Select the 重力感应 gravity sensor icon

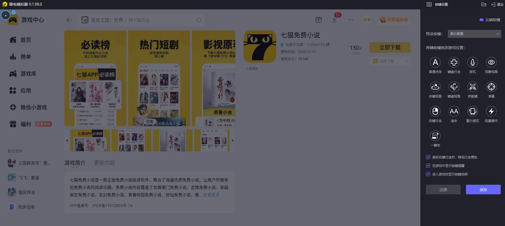472,112
